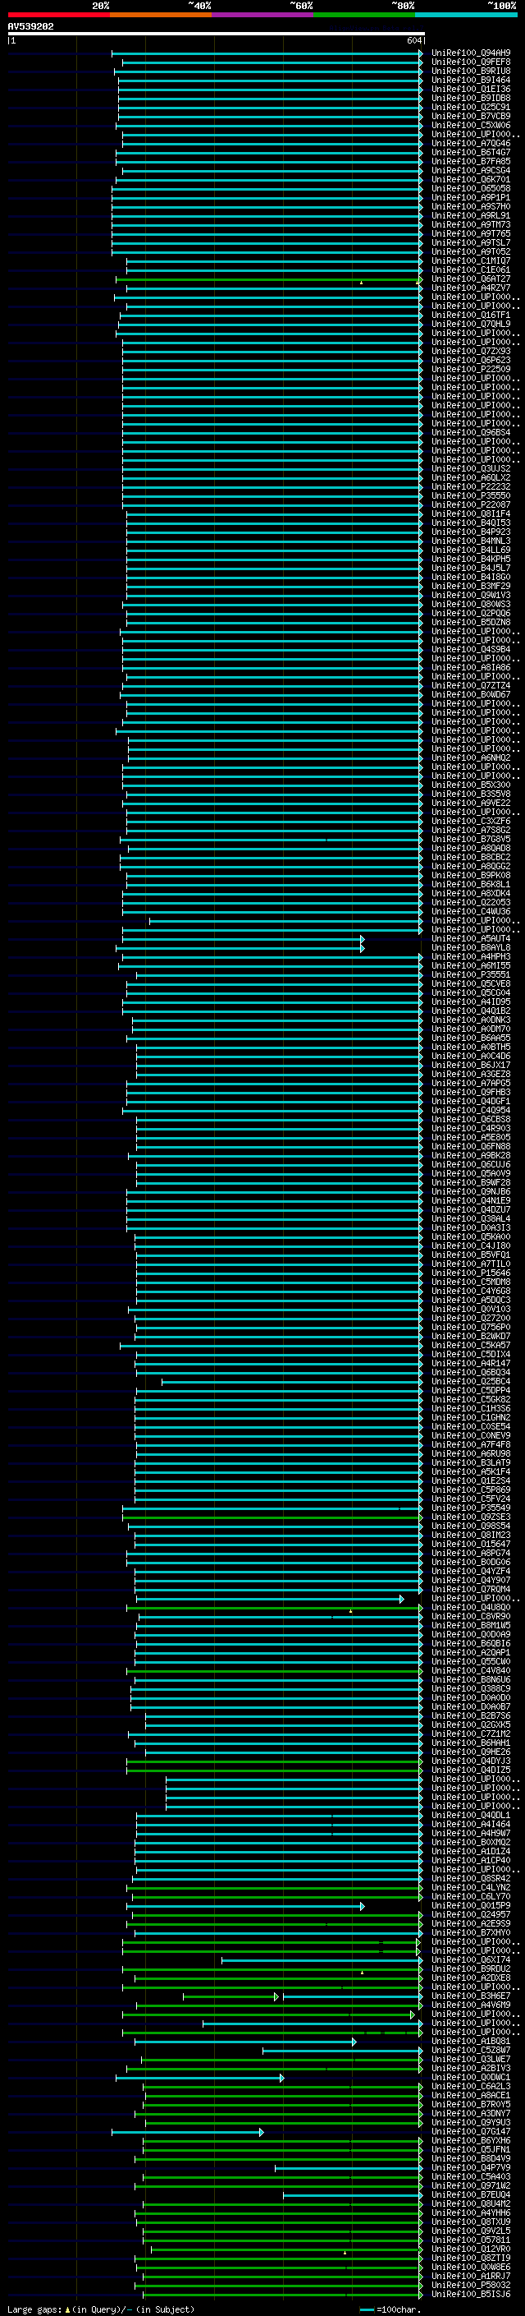
Task: Open hit UniRef100_B9RIU8
Action: (x=471, y=71)
